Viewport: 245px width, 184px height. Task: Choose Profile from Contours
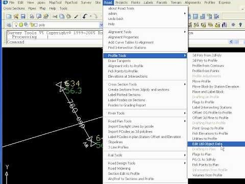pyautogui.click(x=208, y=65)
